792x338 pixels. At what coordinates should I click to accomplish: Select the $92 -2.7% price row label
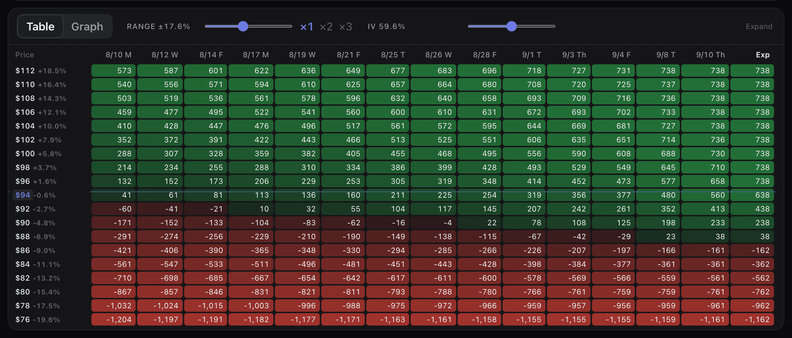[35, 209]
